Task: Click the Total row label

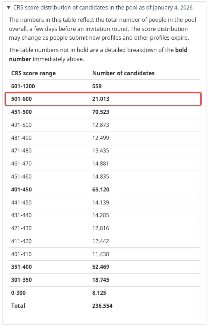Action: [x=18, y=306]
